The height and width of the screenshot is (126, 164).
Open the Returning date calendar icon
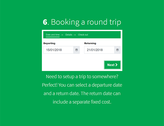click(x=117, y=50)
